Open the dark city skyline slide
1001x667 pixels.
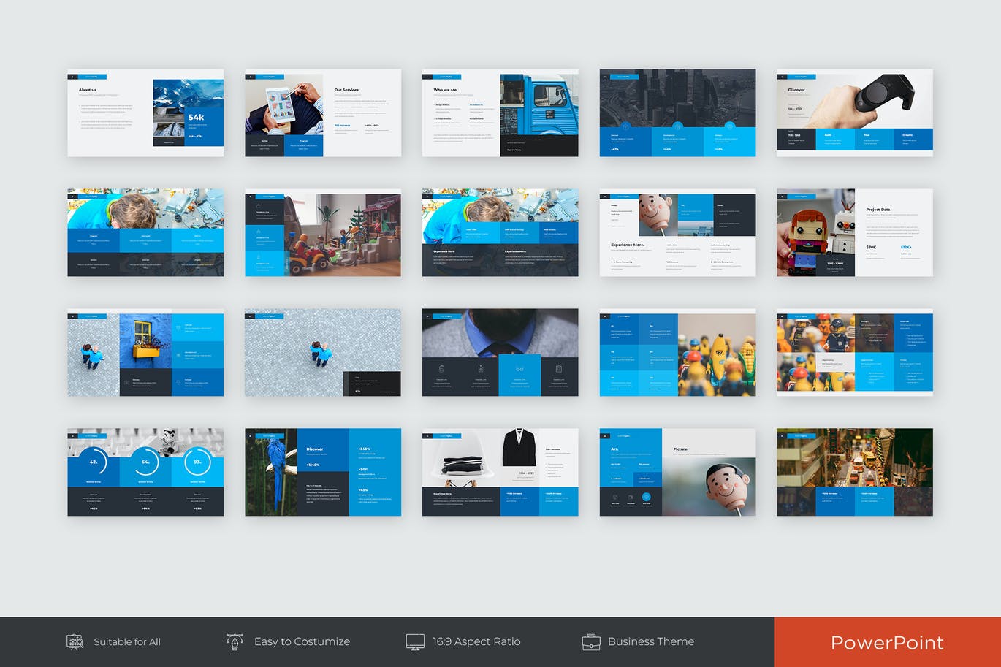(677, 113)
